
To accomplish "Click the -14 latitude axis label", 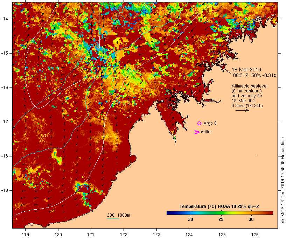I will point(5,19).
